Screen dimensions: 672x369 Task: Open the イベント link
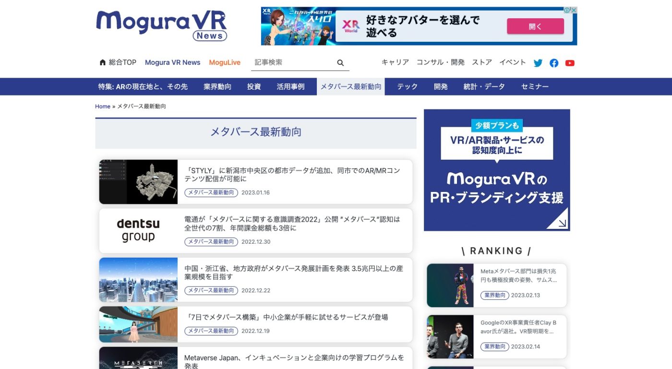tap(513, 62)
